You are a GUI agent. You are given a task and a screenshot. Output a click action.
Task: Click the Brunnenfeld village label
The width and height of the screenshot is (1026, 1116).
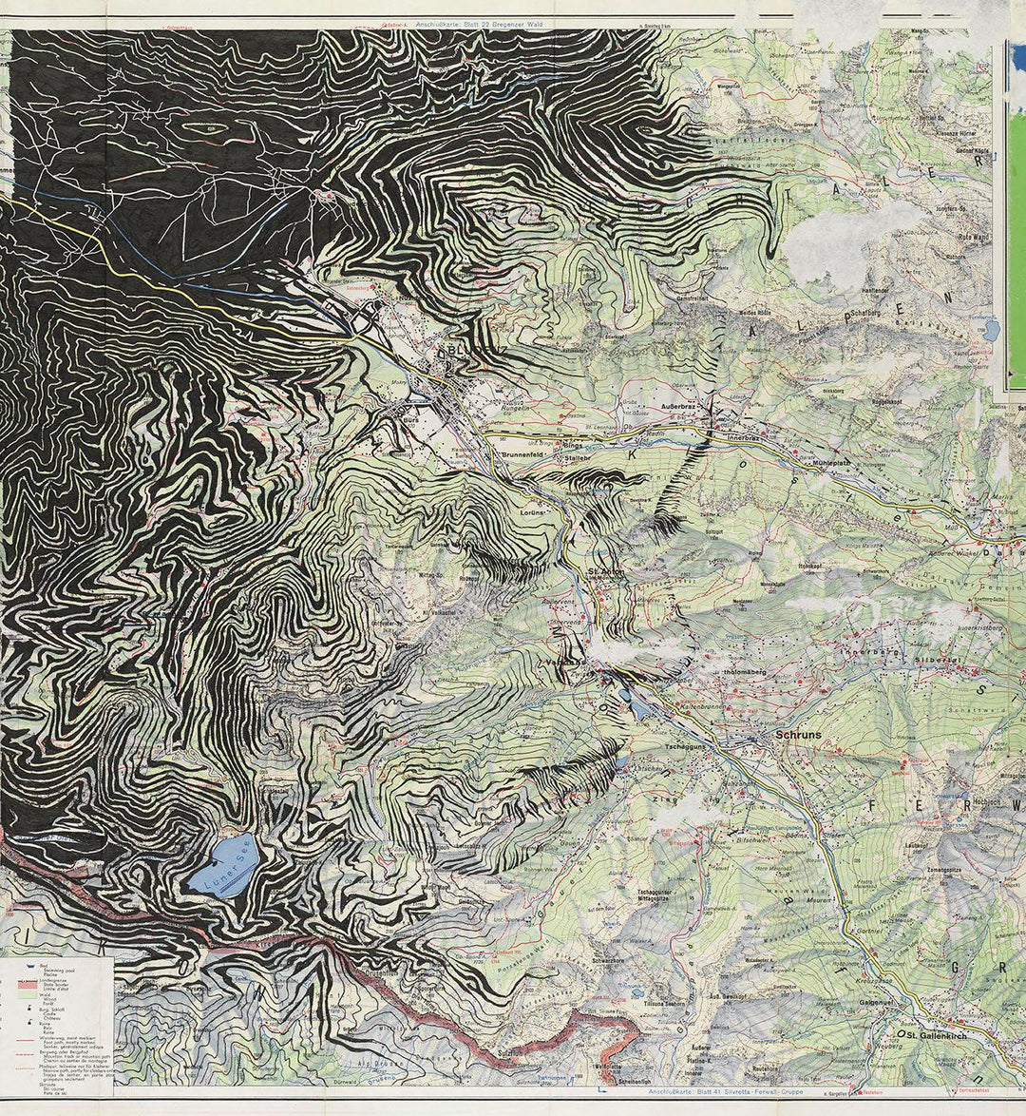click(523, 455)
